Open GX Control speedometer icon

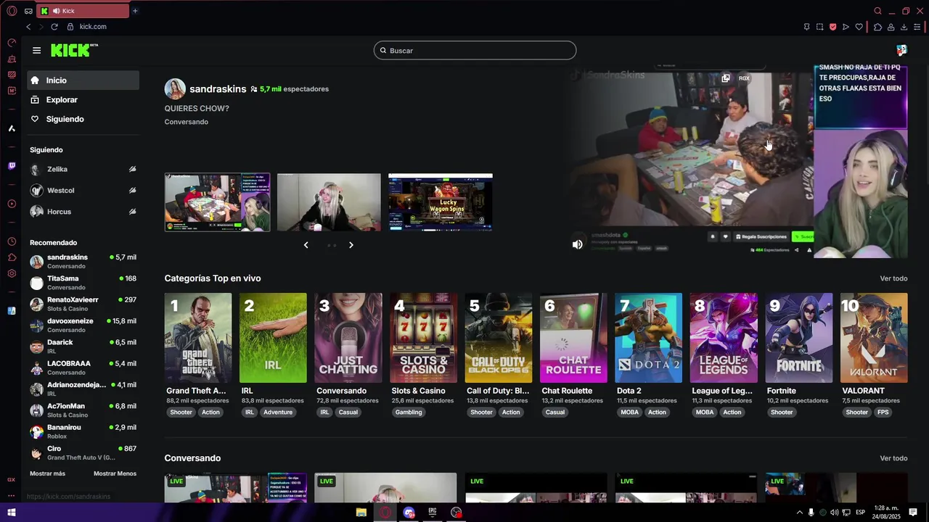pos(12,43)
